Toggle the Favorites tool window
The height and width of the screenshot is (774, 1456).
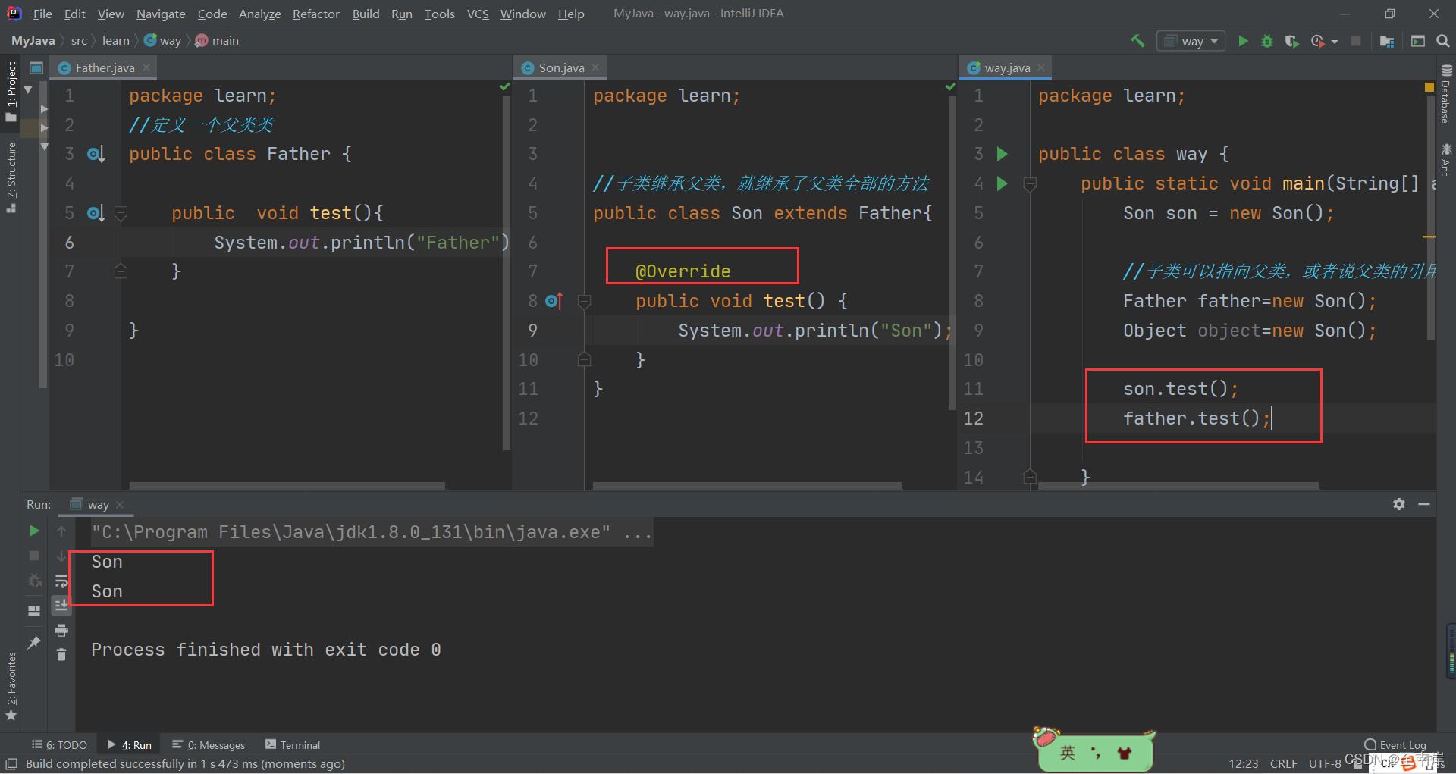11,686
